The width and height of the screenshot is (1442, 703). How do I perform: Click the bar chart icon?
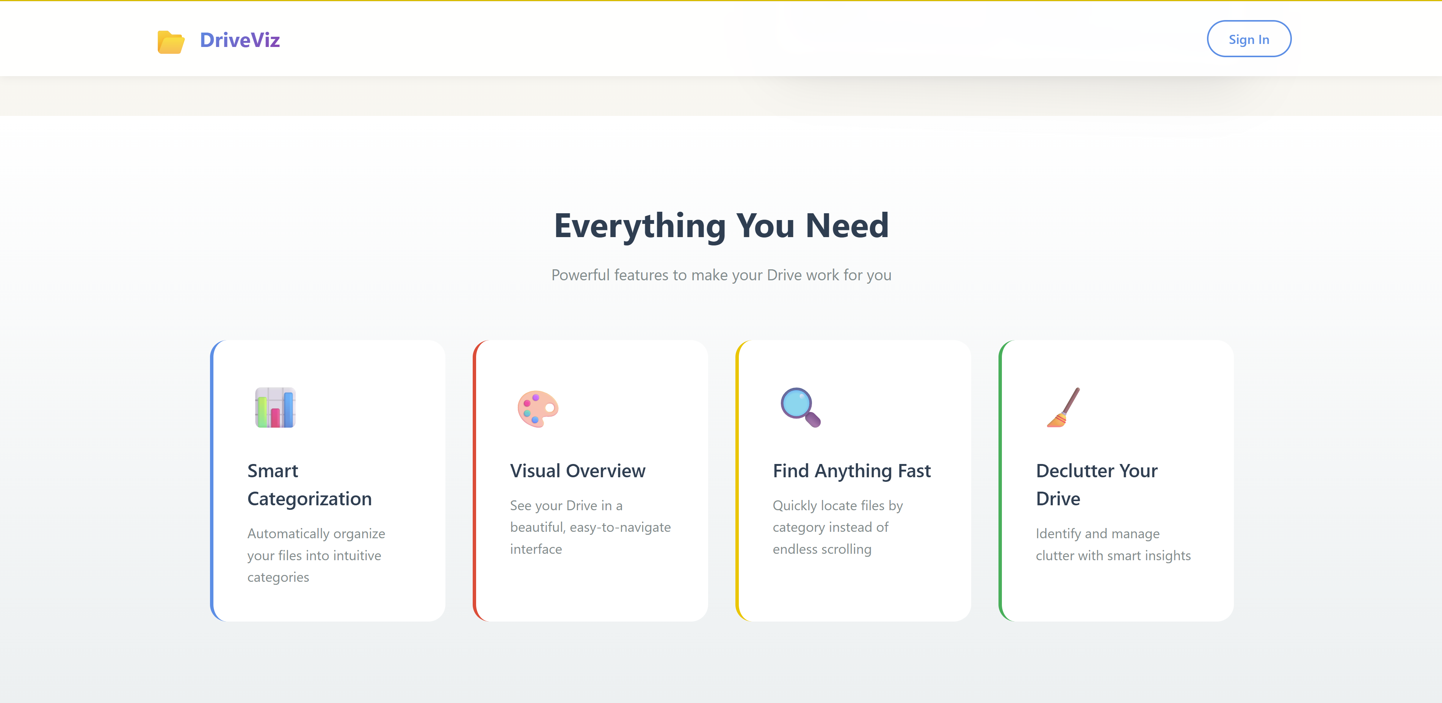(275, 408)
